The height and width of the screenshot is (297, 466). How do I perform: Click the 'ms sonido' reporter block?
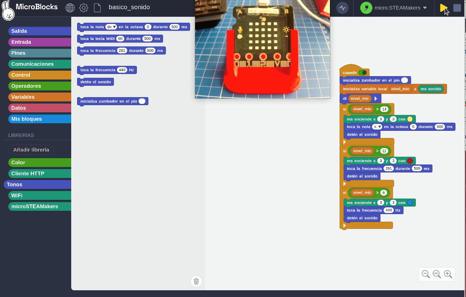[431, 89]
